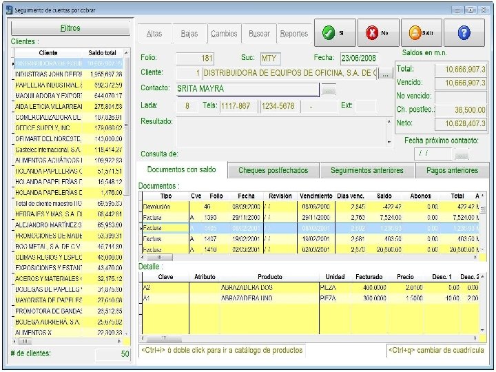Open help with the blue question mark

pyautogui.click(x=464, y=32)
